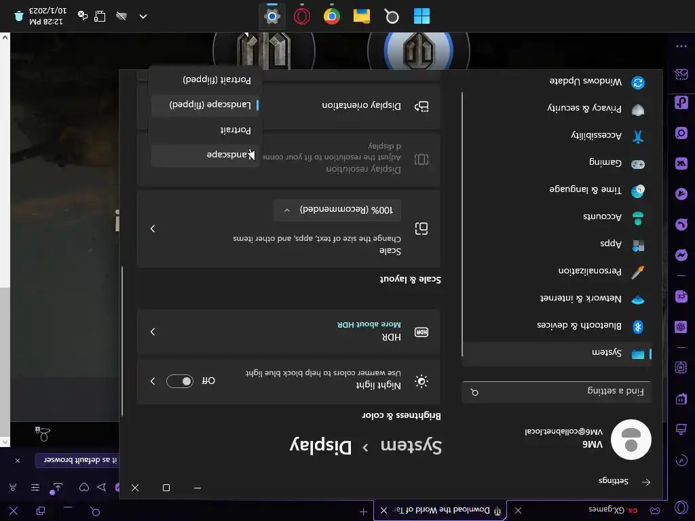Screen dimensions: 695x521
Task: Open Messenger in the Opera sidebar
Action: 681,255
